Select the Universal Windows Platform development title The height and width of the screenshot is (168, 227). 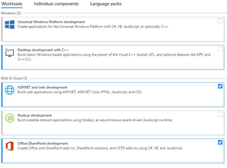[x=51, y=22]
